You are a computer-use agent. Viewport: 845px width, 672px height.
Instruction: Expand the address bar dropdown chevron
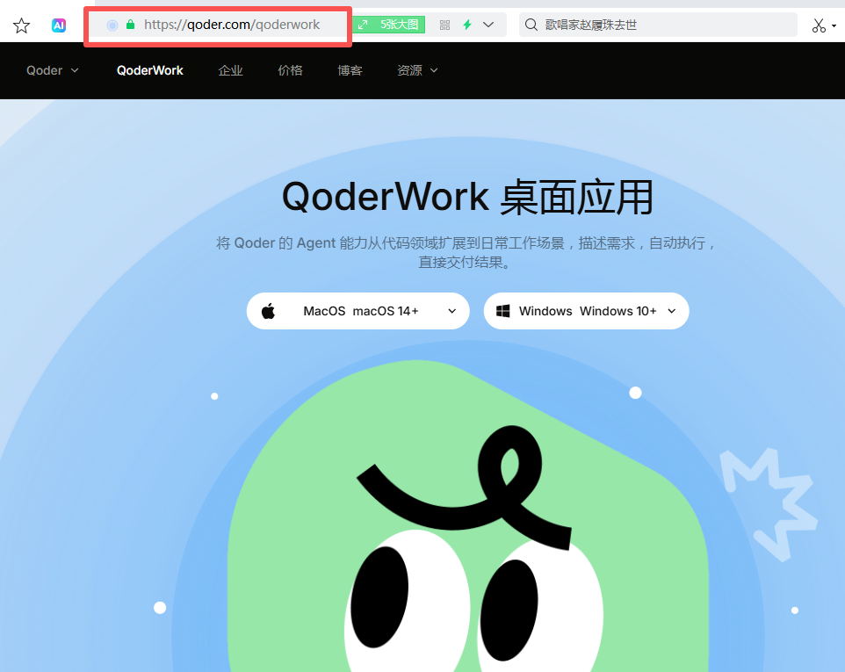(x=488, y=25)
